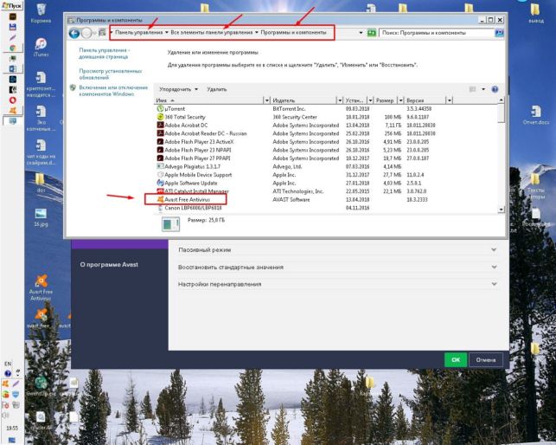The width and height of the screenshot is (556, 445).
Task: Open the Упорядочить dropdown menu
Action: pos(178,89)
